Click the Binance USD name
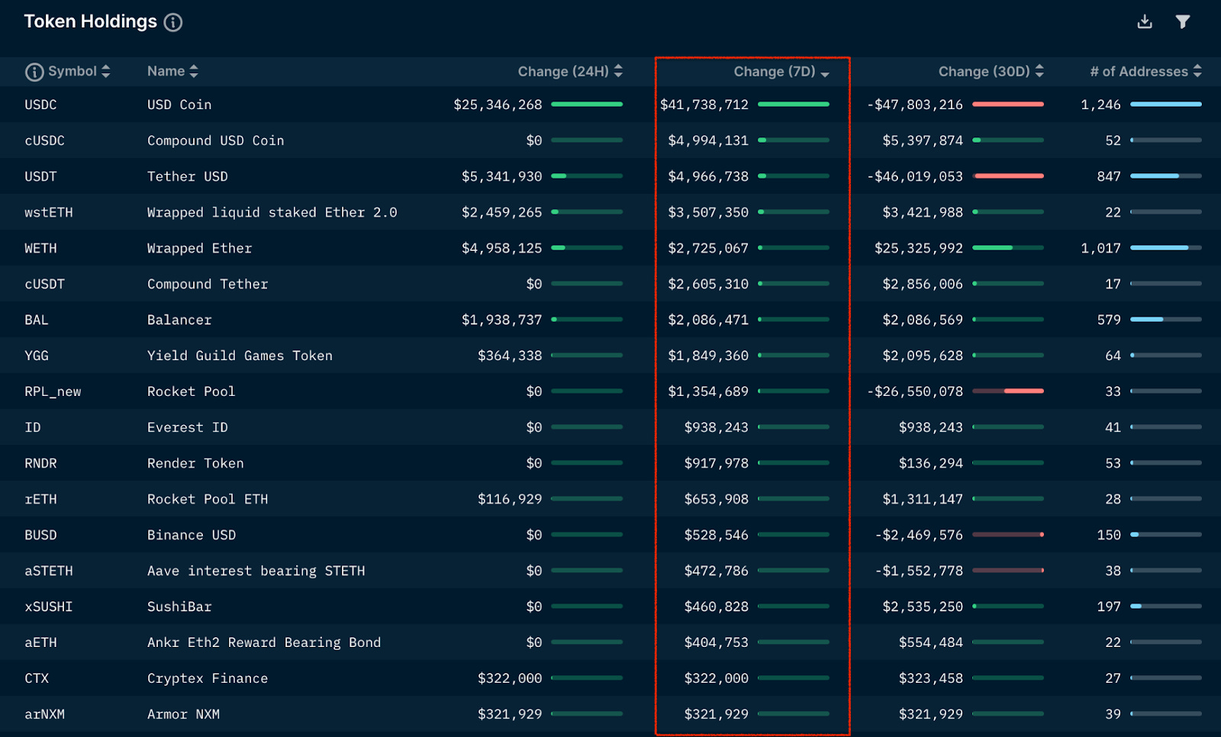The height and width of the screenshot is (737, 1221). [x=192, y=535]
